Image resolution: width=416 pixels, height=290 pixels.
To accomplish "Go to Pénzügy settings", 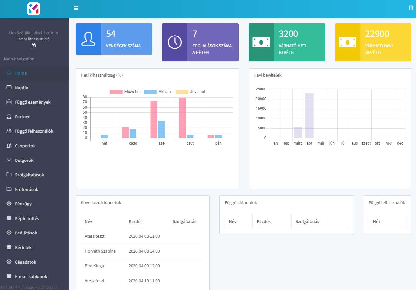I will tap(35, 204).
